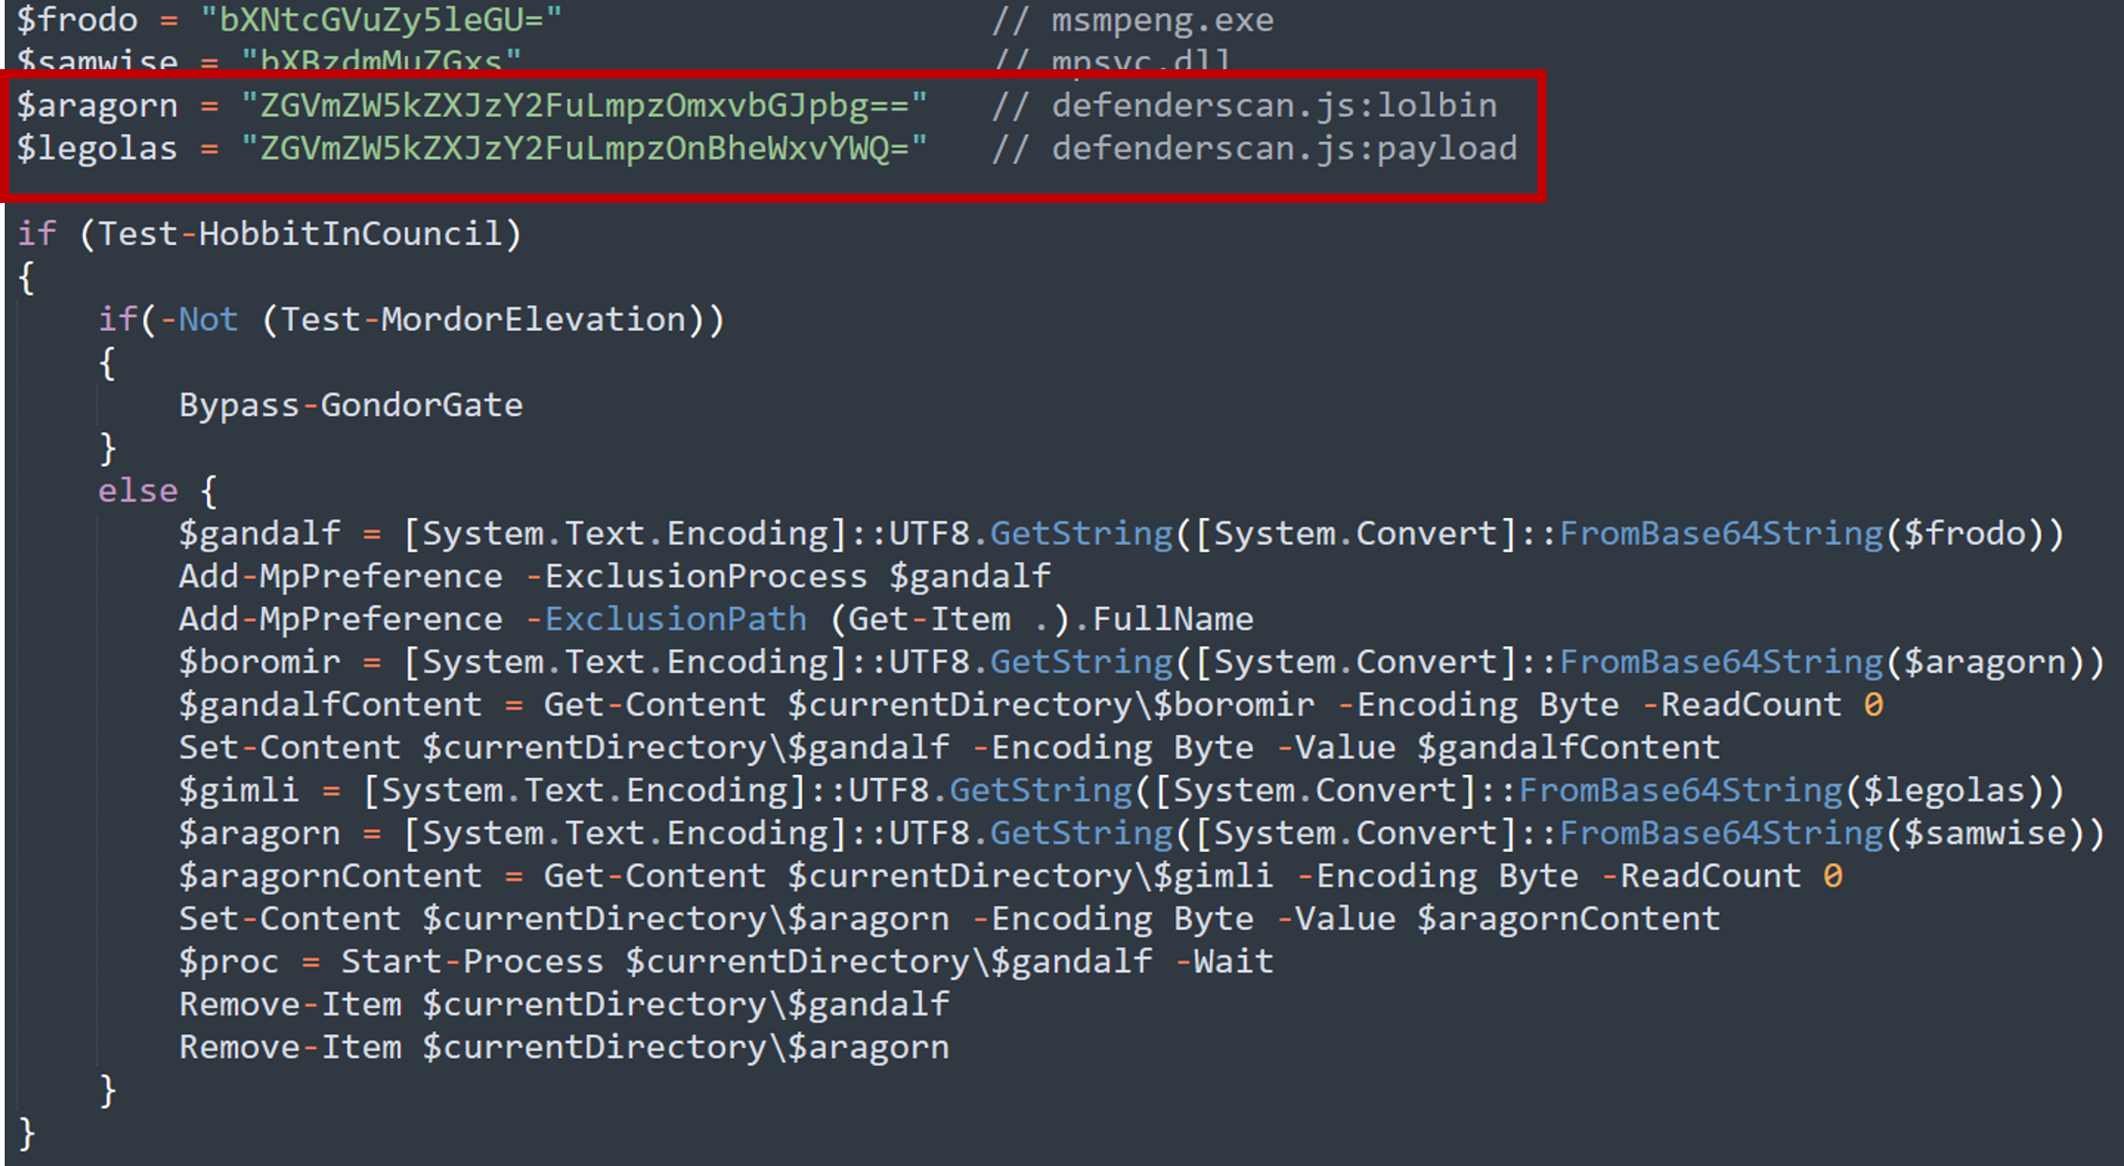This screenshot has width=2124, height=1166.
Task: Click the $boromir variable assignment
Action: 259,662
